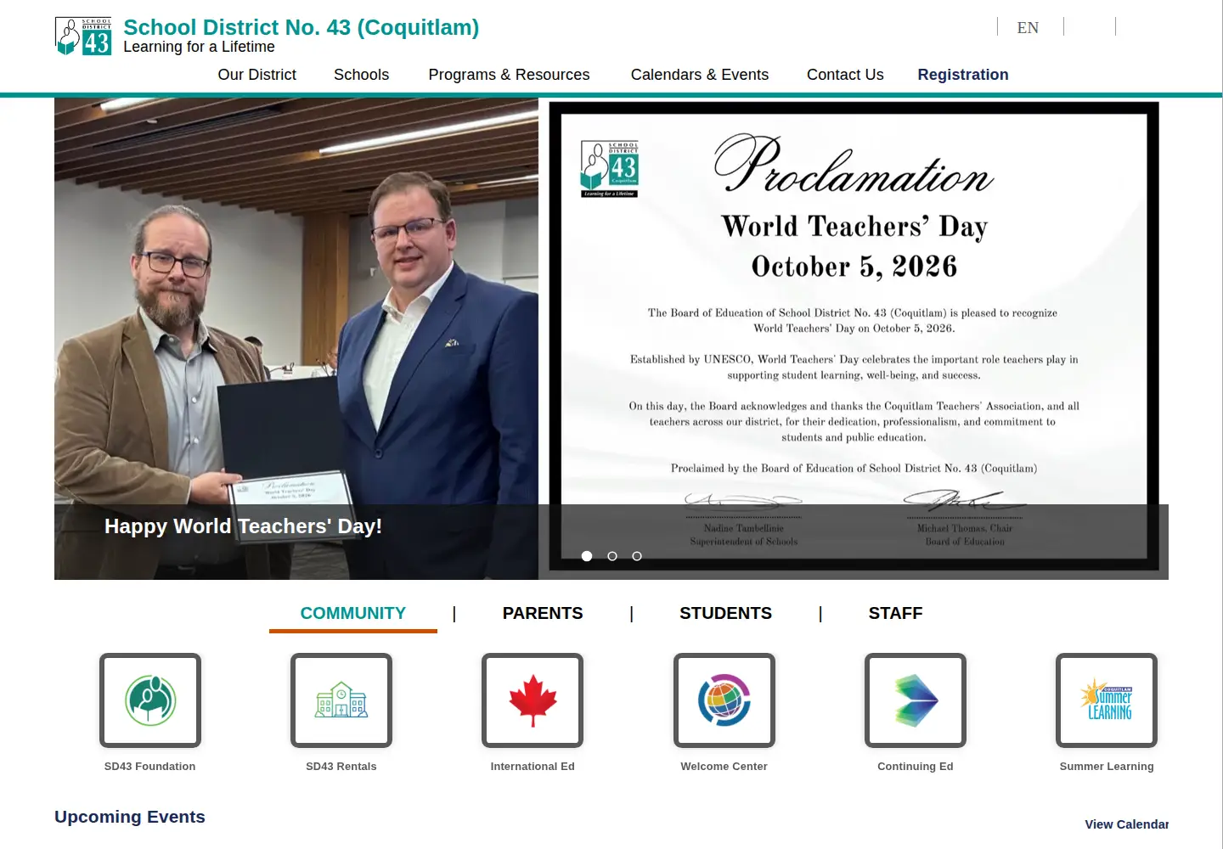Open International Ed maple leaf icon
This screenshot has height=849, width=1223.
pos(533,700)
